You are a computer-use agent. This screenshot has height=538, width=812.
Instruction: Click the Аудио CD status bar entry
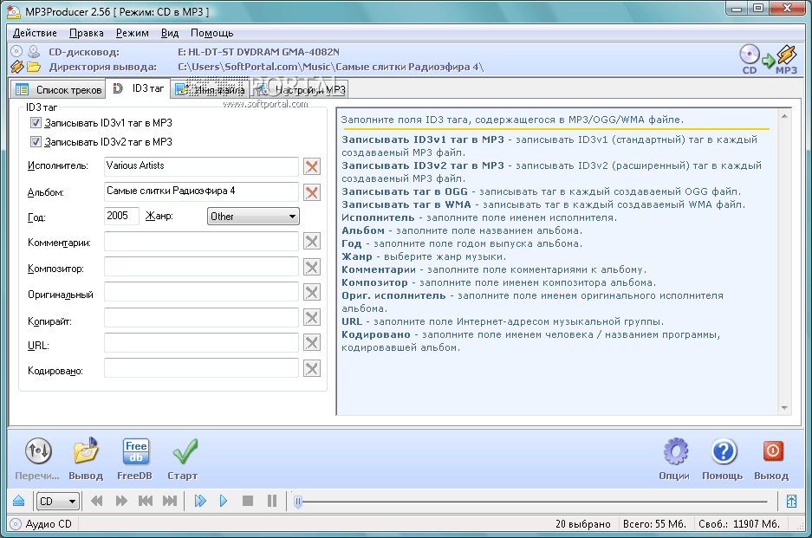pos(42,524)
